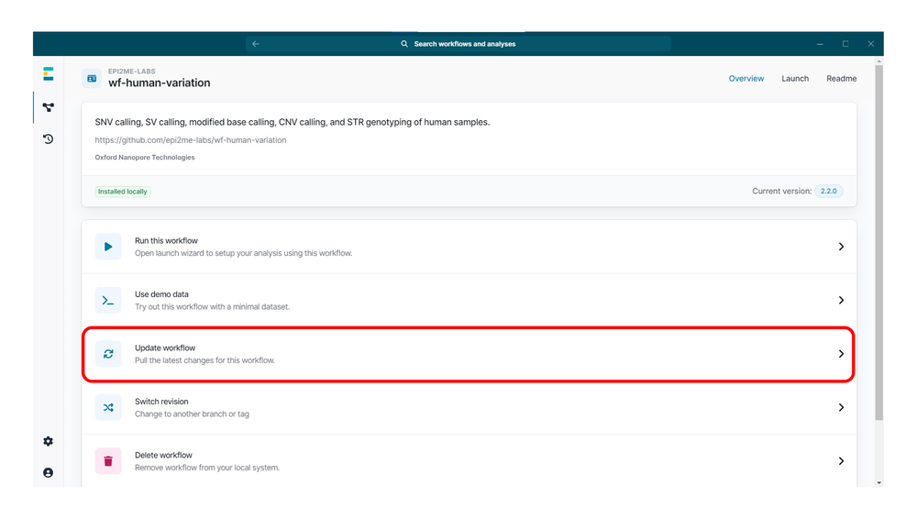The width and height of the screenshot is (917, 519).
Task: Maximize the EPI2ME window
Action: tap(845, 44)
